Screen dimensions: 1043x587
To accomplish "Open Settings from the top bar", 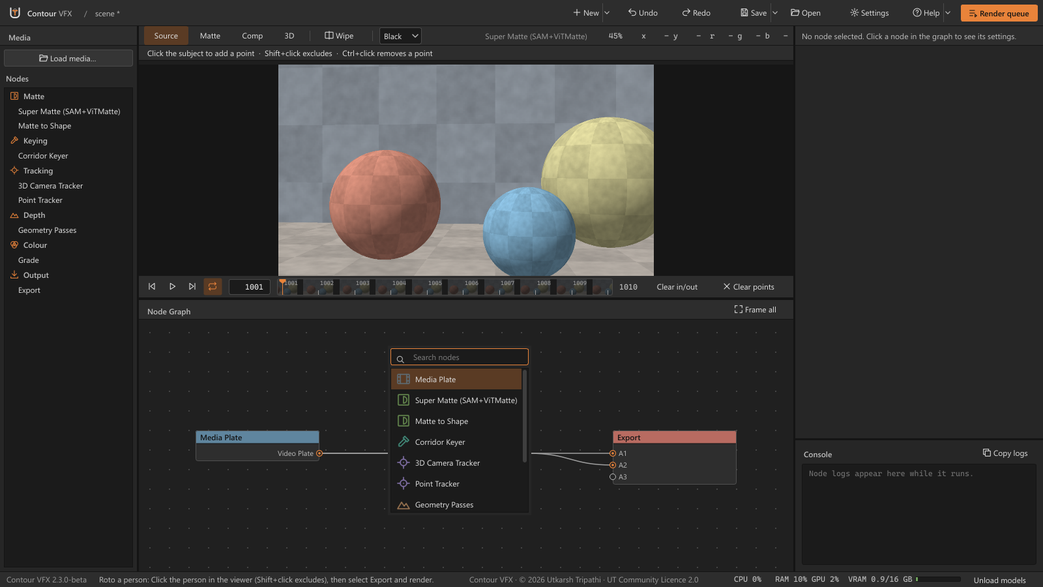I will pyautogui.click(x=870, y=12).
